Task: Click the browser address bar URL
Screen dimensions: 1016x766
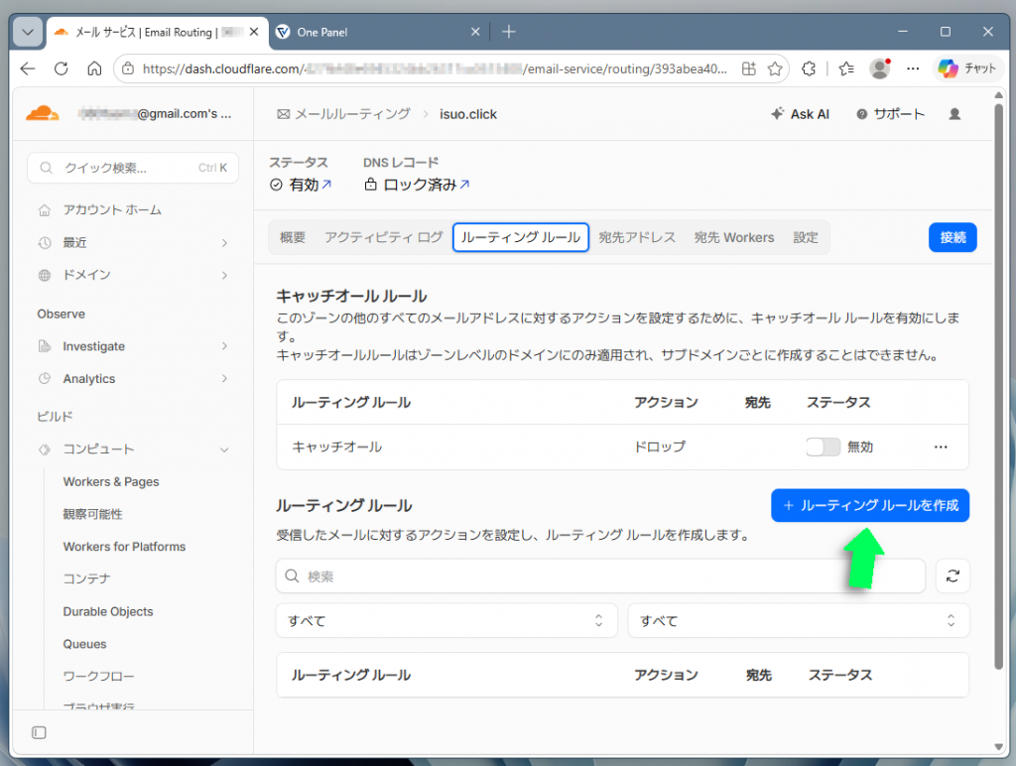Action: tap(435, 68)
